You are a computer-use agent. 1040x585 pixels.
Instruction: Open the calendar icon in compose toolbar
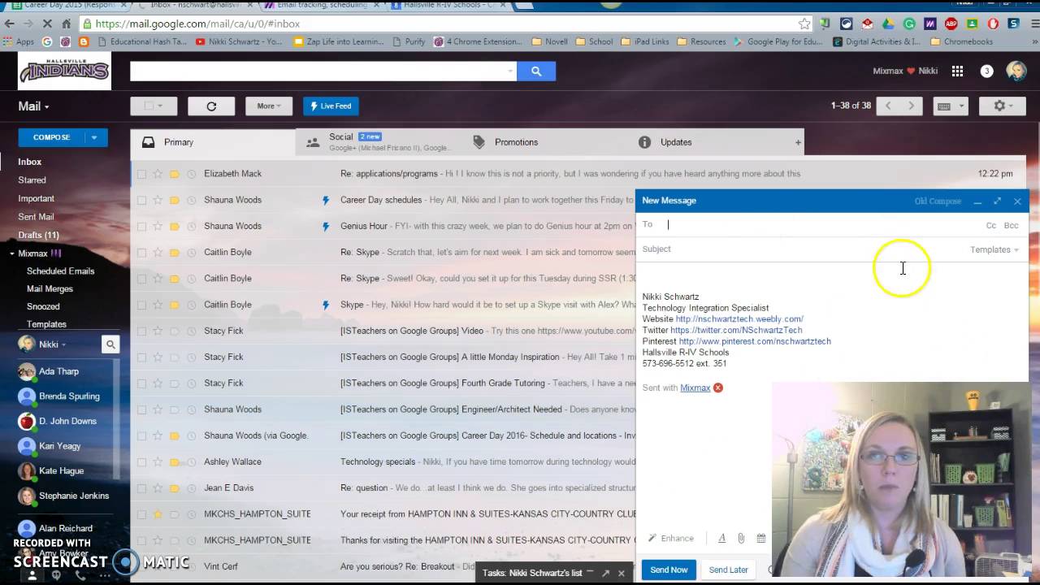[761, 538]
